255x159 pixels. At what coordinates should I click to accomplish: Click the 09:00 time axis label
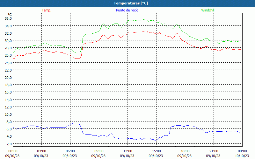click(99, 151)
